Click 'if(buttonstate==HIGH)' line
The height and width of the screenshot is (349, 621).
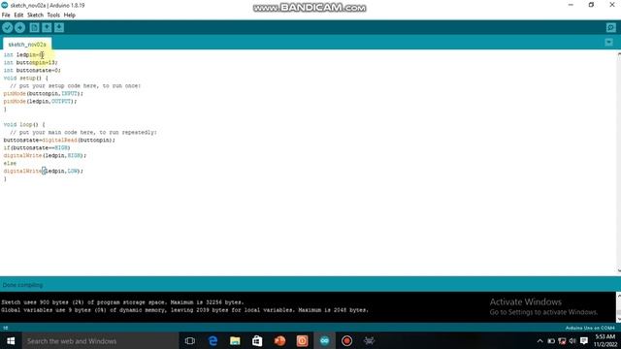[x=37, y=147]
